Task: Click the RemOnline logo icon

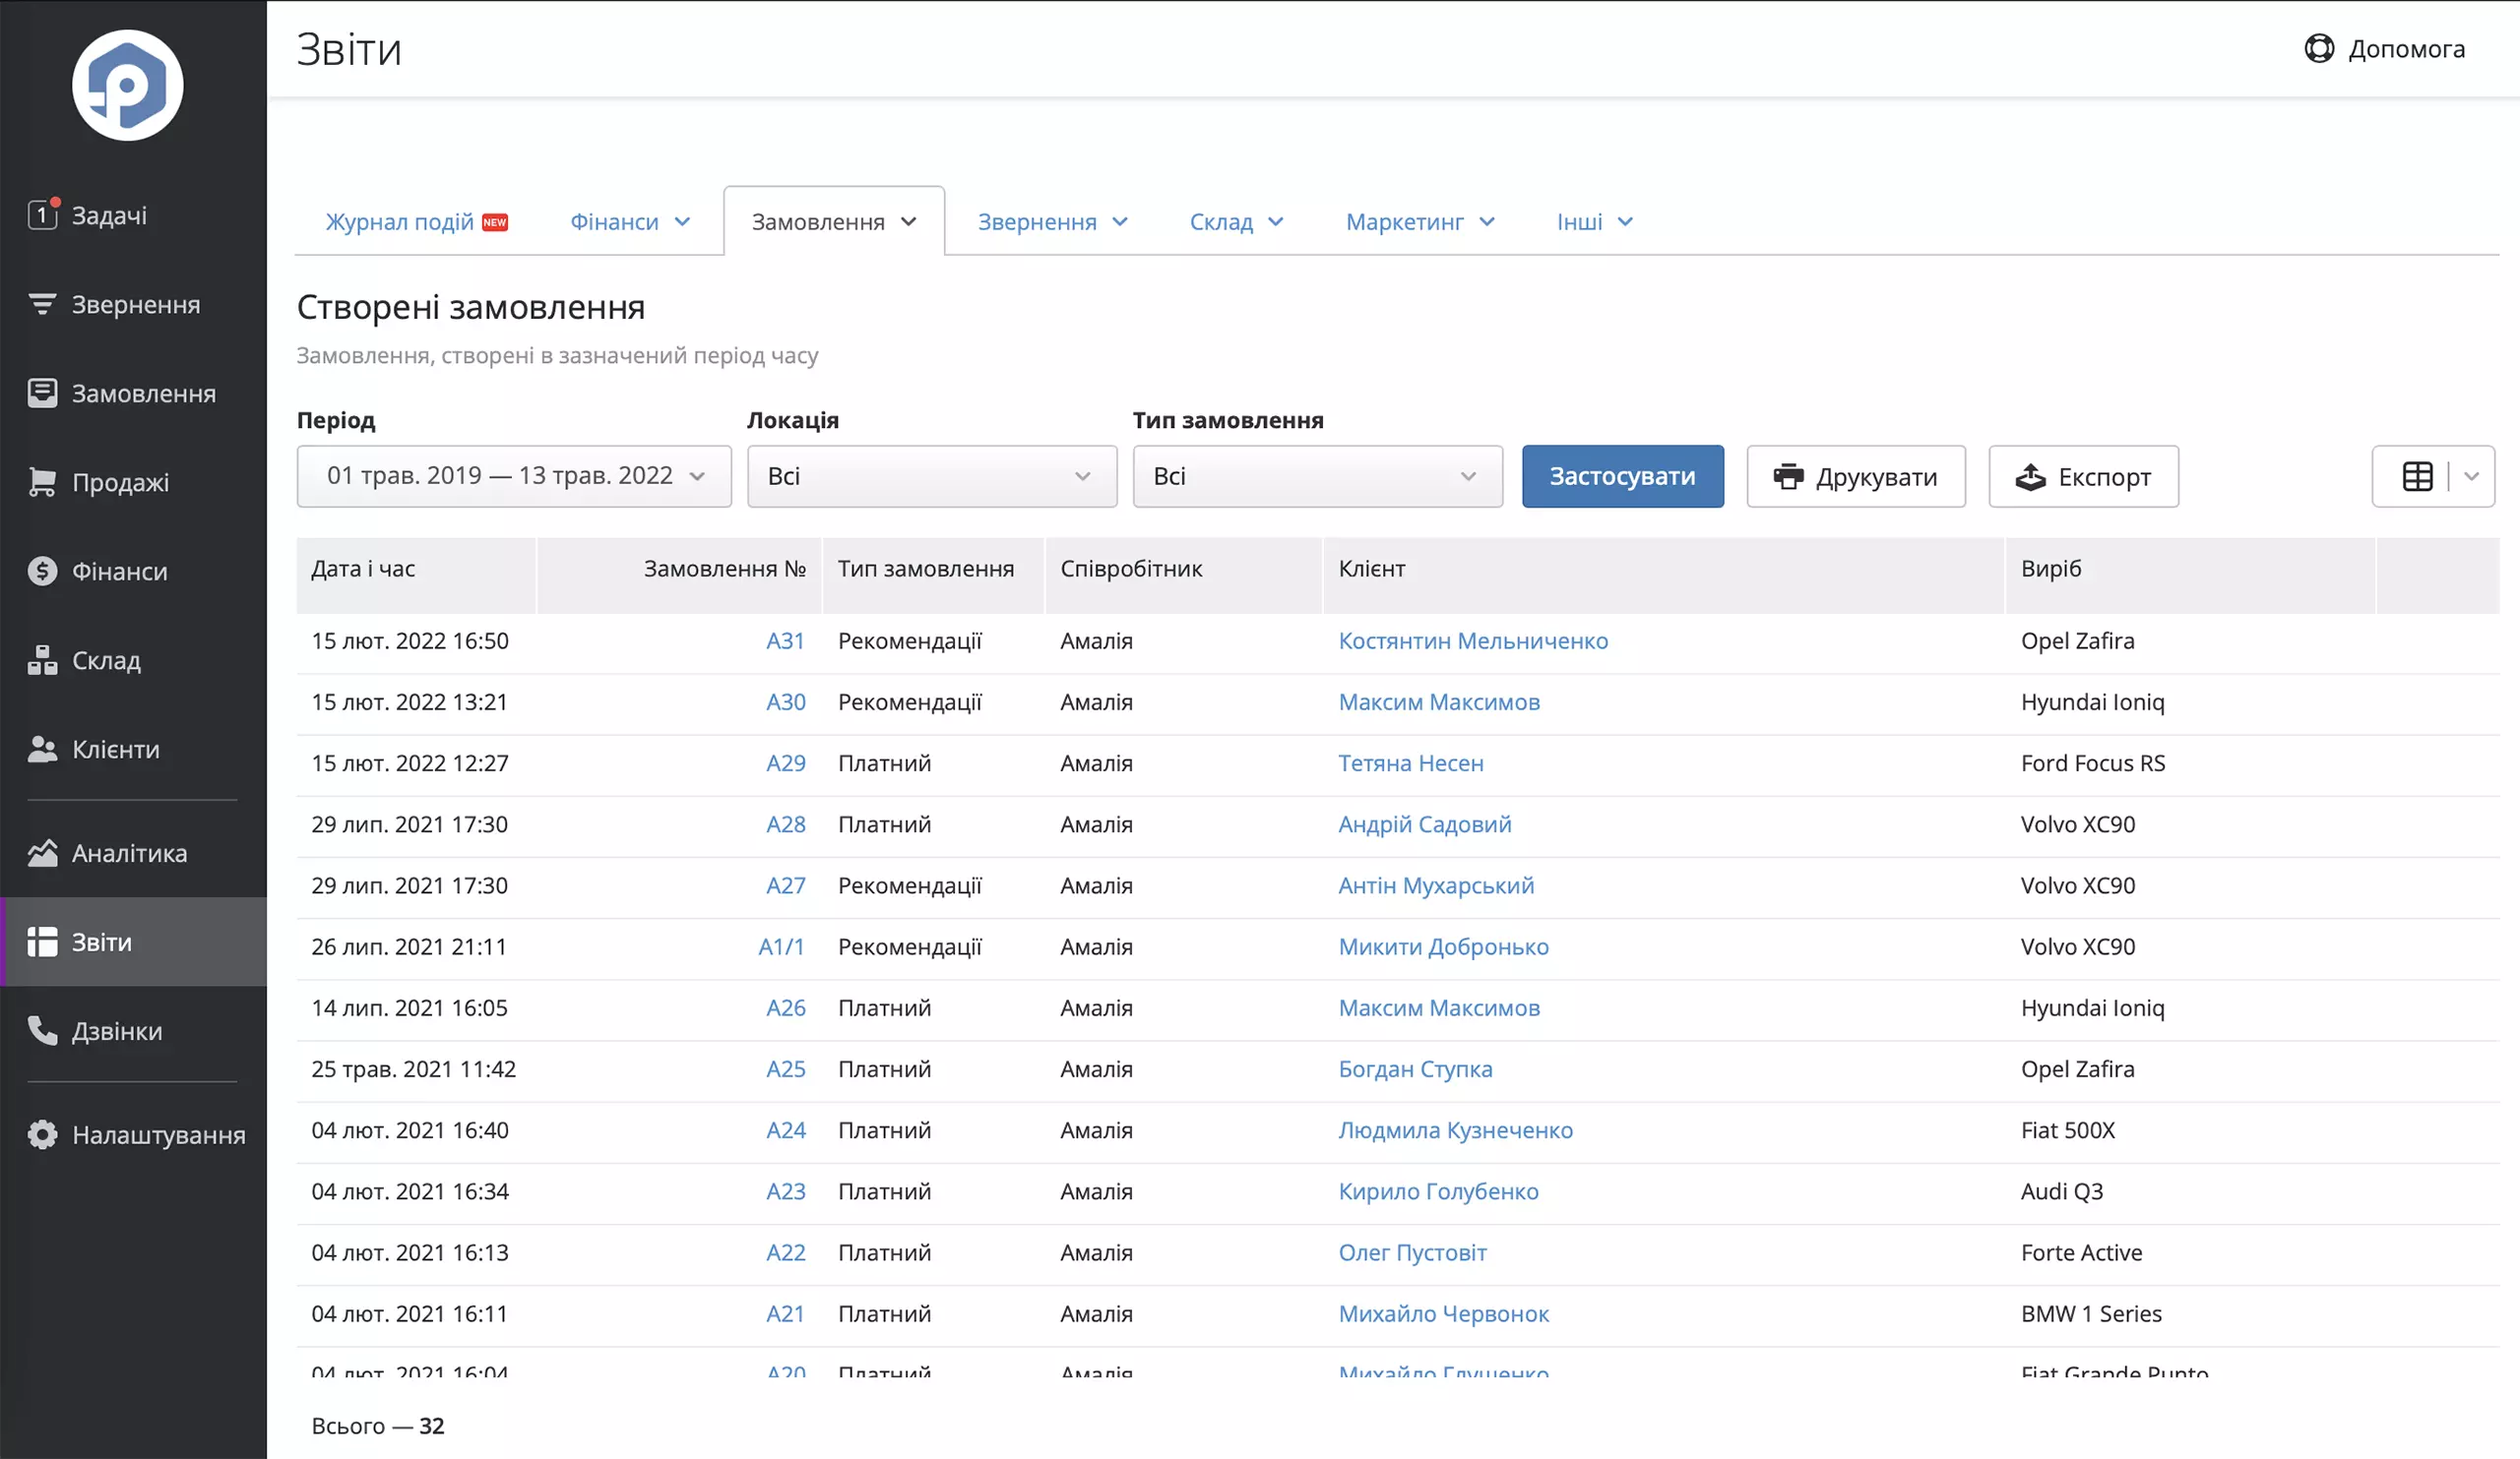Action: (127, 85)
